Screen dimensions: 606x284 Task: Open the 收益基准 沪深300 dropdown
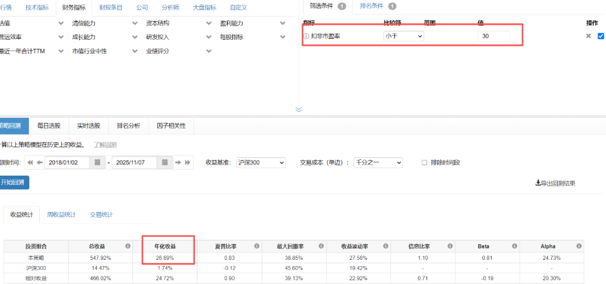coord(261,163)
